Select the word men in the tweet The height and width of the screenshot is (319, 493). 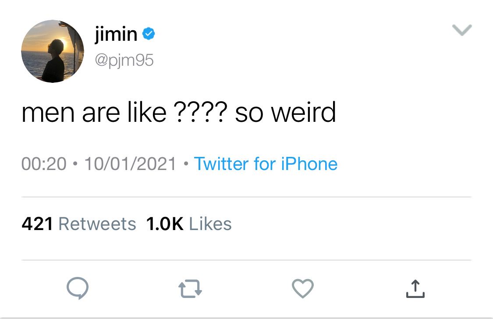[x=48, y=113]
